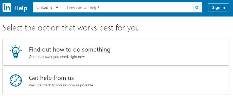Select the whole "Find out how" card
The image size is (233, 98).
click(x=116, y=52)
